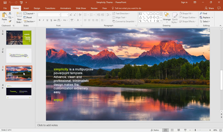Screen dimensions: 223x132
Task: Switch to the Slide Show tab
Action: click(x=81, y=8)
